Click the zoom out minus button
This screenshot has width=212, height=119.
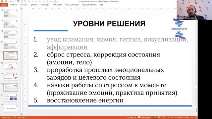pos(172,117)
